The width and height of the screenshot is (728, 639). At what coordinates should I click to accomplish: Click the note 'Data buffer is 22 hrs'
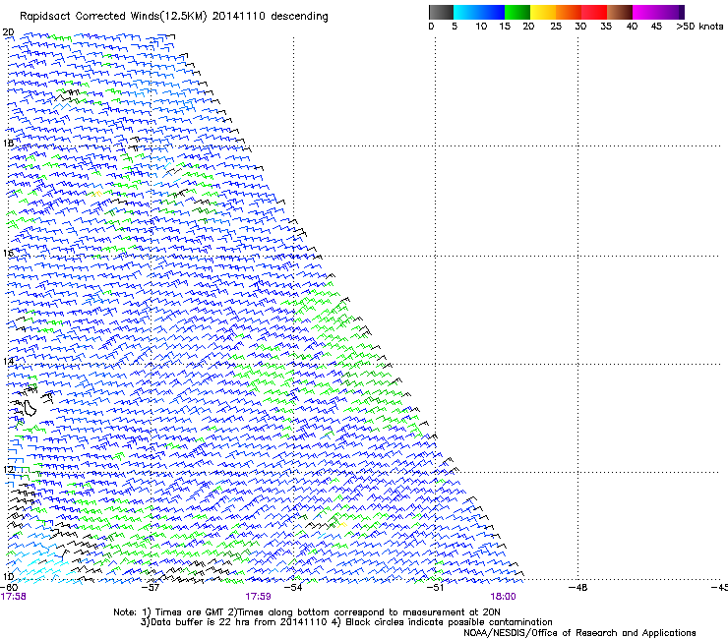pos(199,622)
